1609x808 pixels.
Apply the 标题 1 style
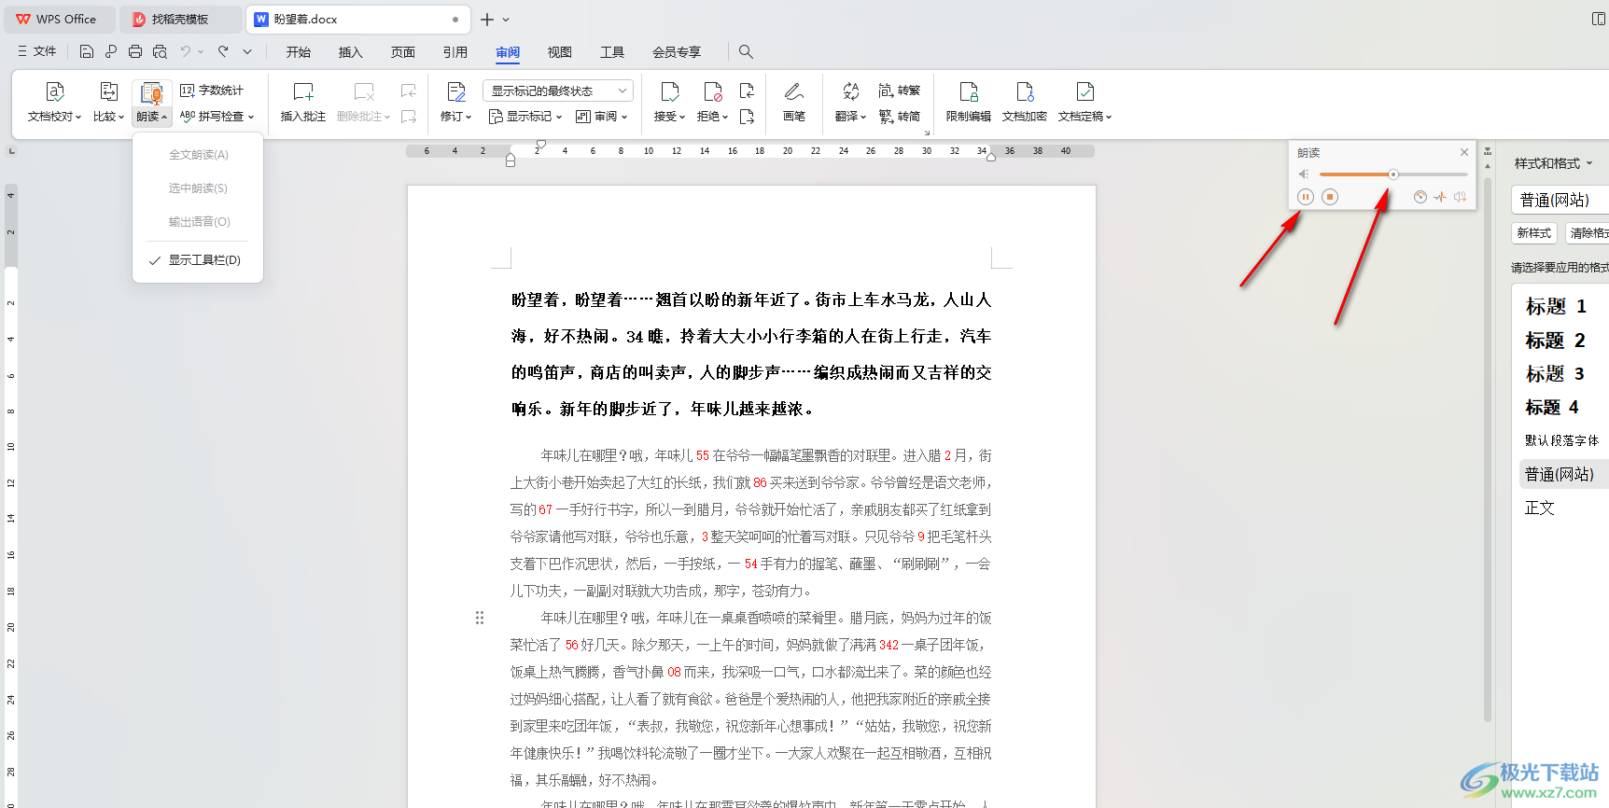coord(1556,306)
